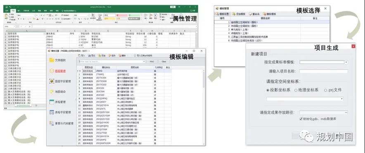Click green cell style swatch in Excel ribbon
Screen dimensions: 365x153
(x=134, y=15)
